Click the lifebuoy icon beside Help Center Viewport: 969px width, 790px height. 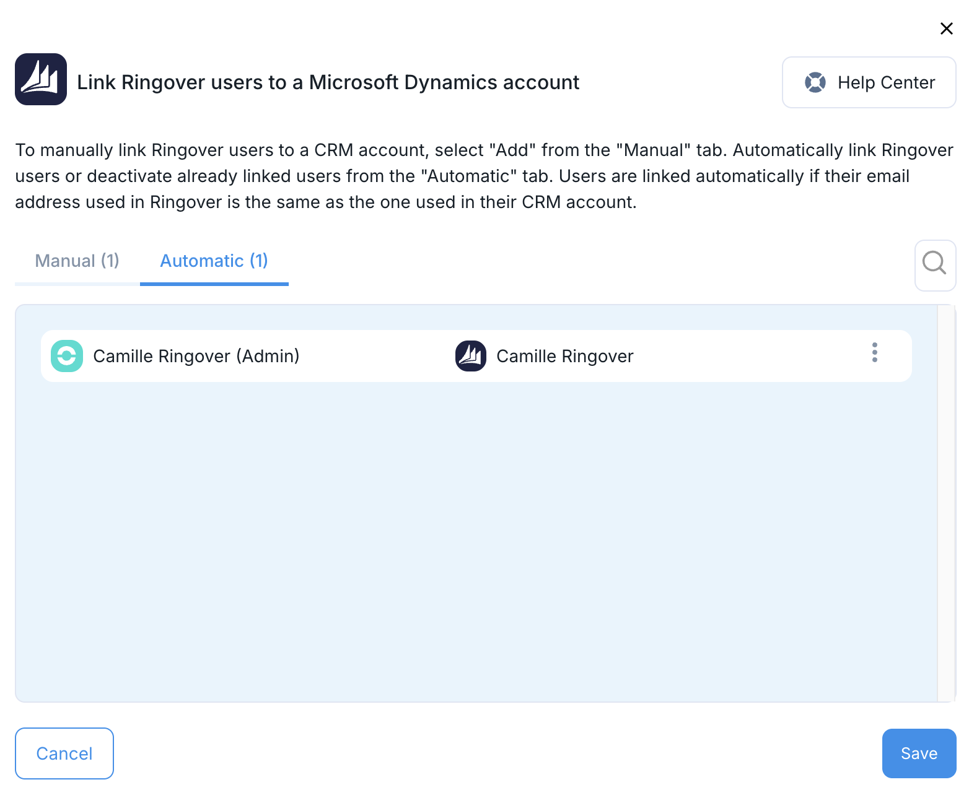click(x=815, y=82)
